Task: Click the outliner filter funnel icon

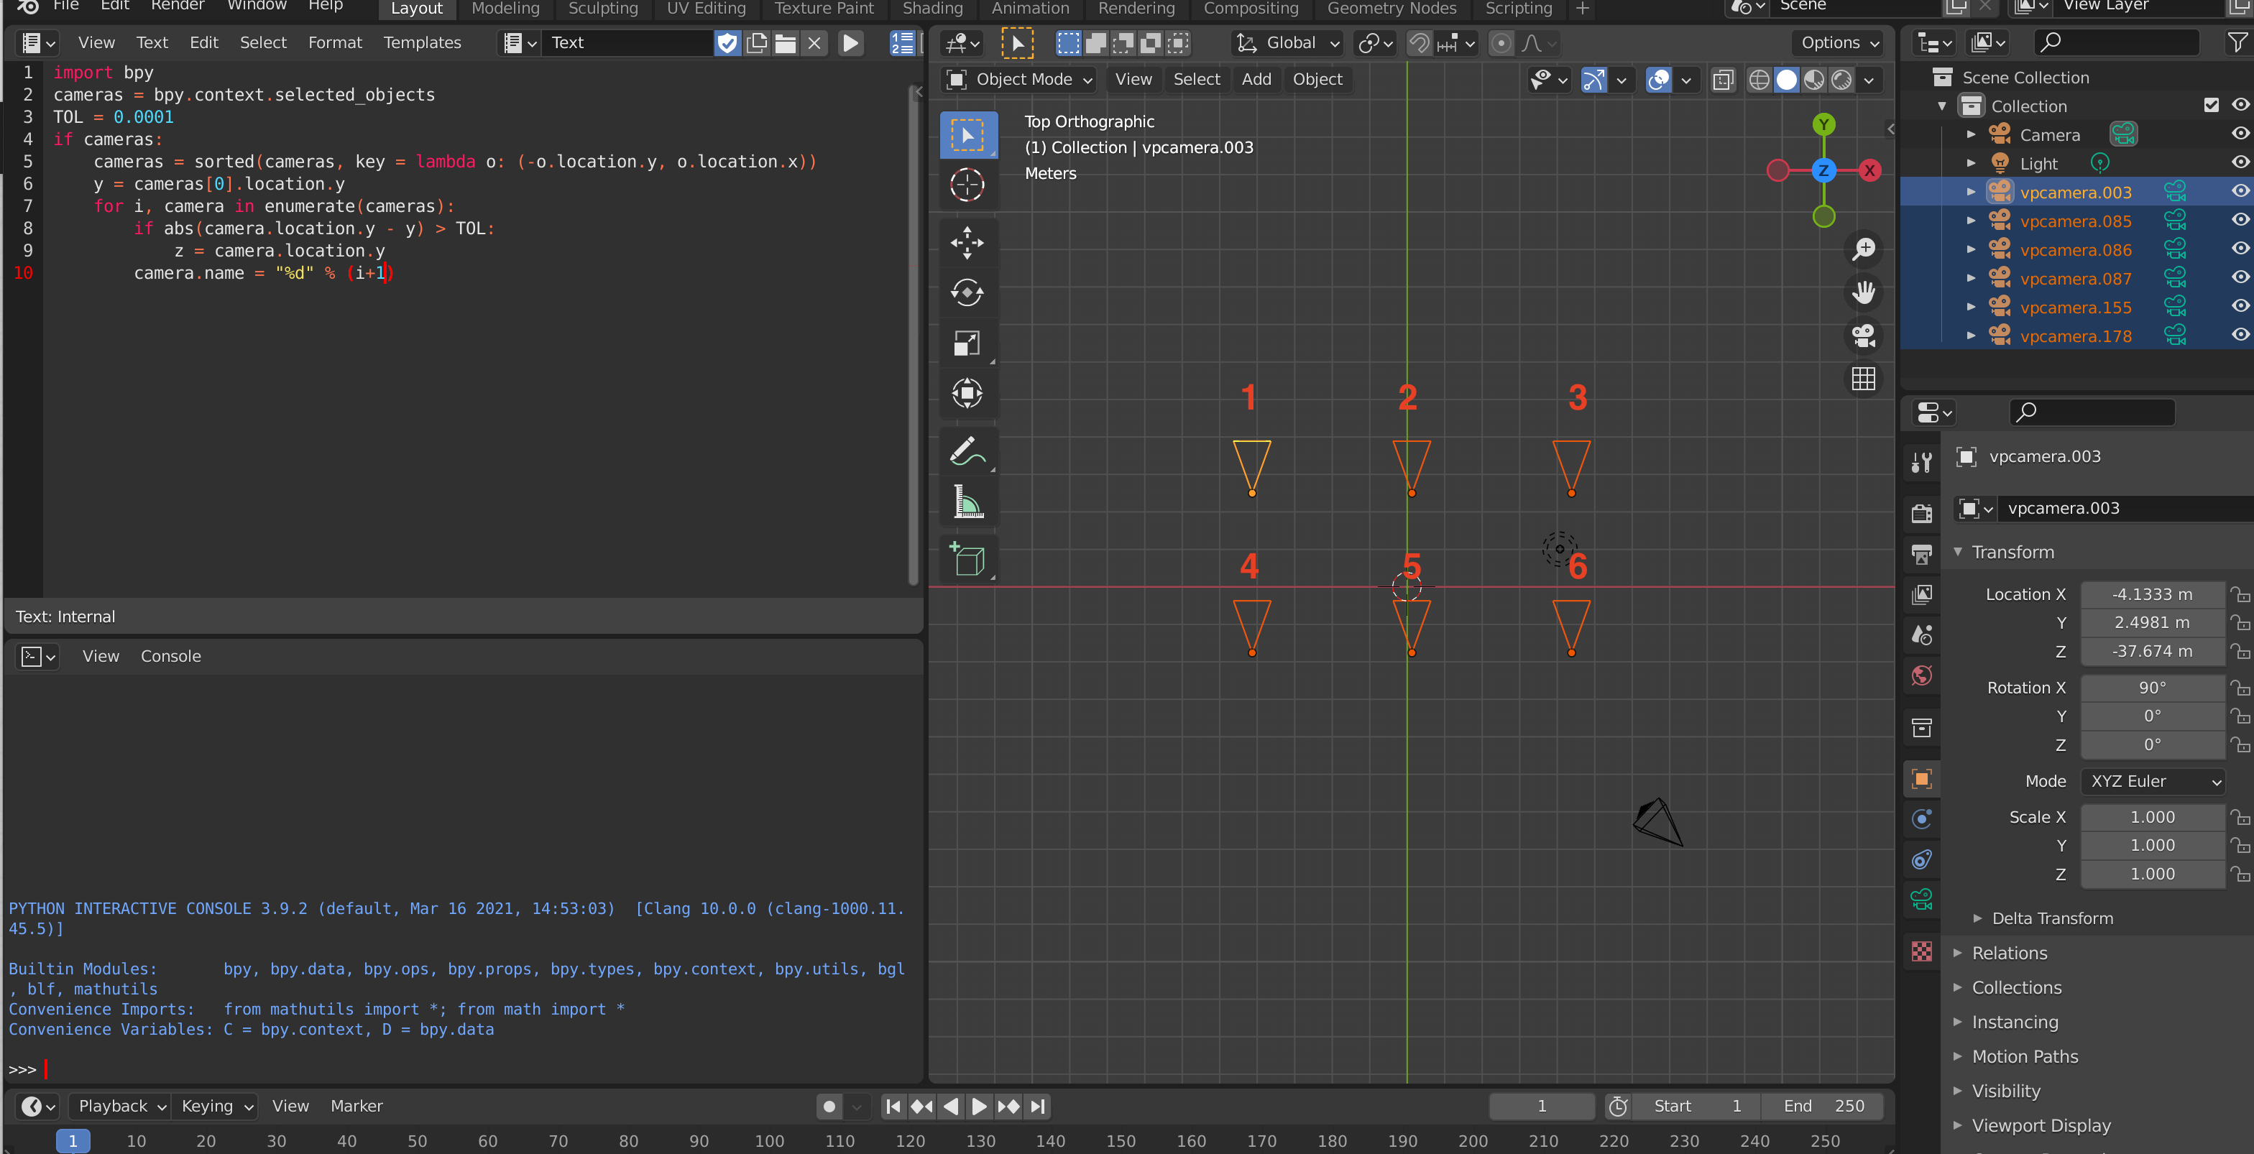Action: (x=2237, y=42)
